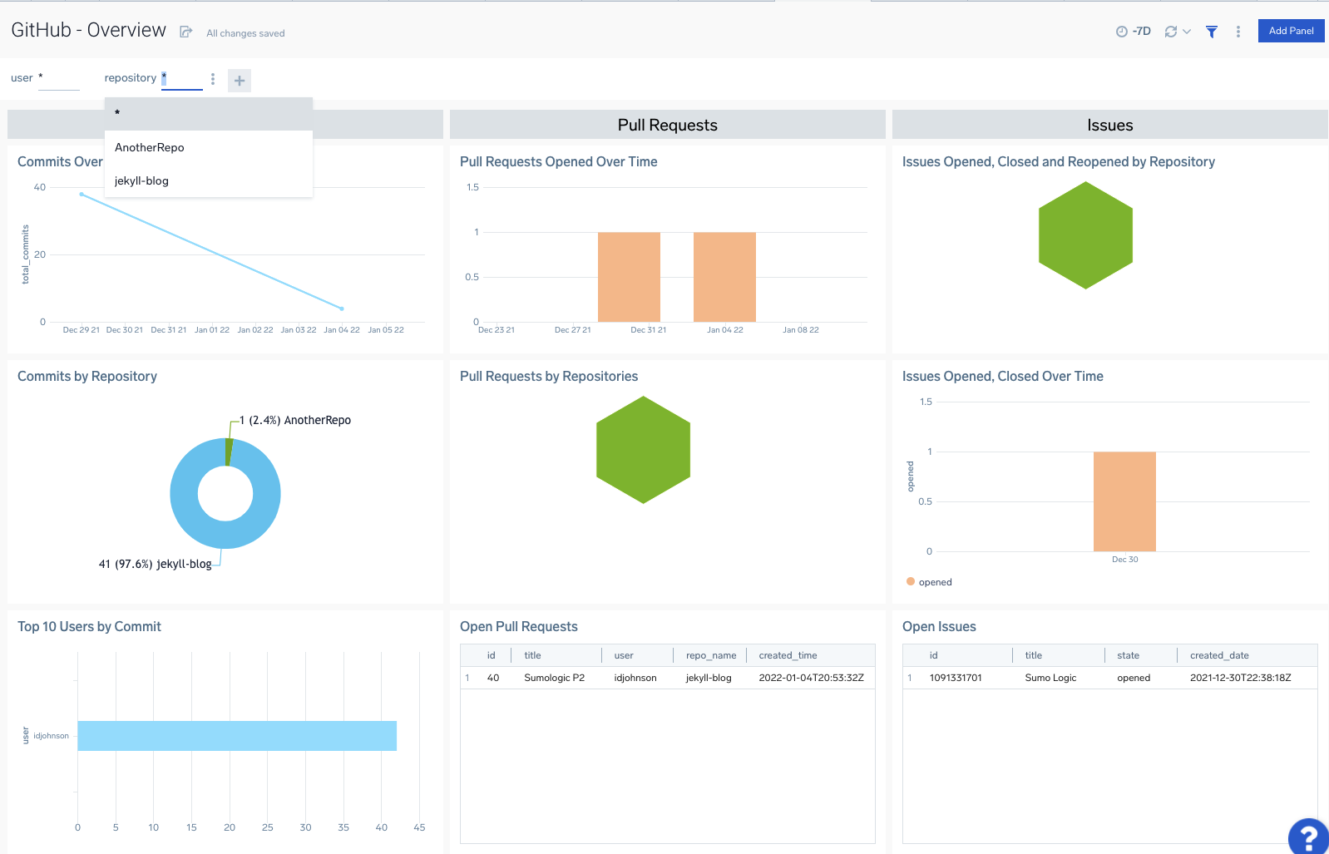Sort Open Pull Requests by created_time column
The width and height of the screenshot is (1329, 854).
[788, 655]
